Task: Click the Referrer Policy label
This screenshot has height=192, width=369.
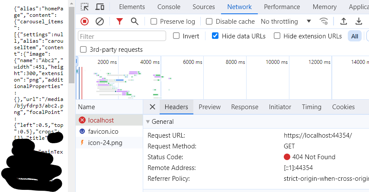Action: coord(169,178)
